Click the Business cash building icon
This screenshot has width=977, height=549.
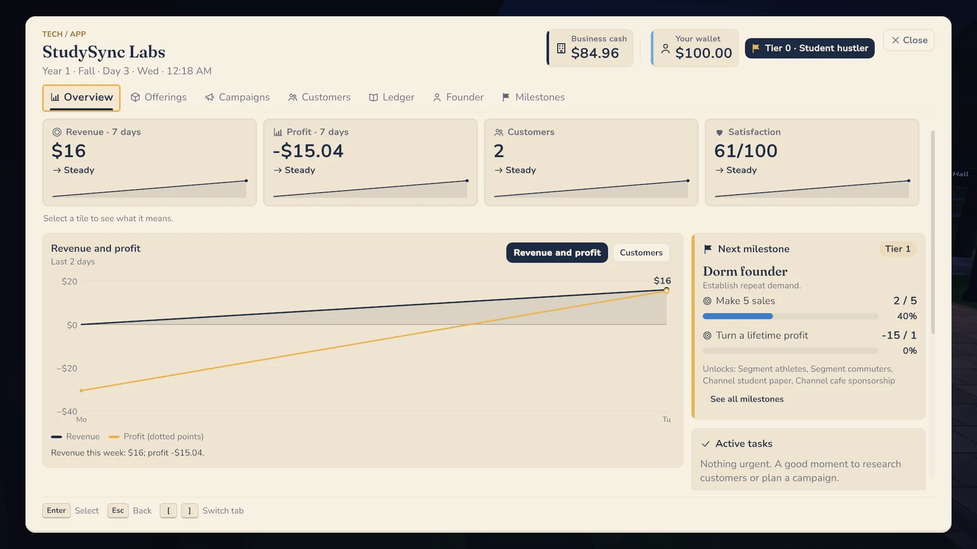(x=561, y=48)
